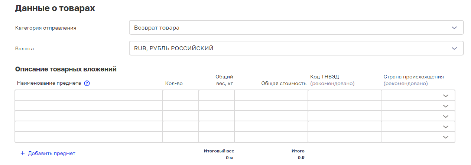Expand country of origin dropdown in second row

418,106
